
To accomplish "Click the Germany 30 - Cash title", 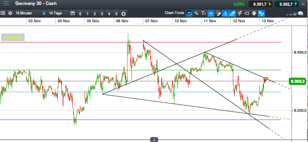I will 36,3.
